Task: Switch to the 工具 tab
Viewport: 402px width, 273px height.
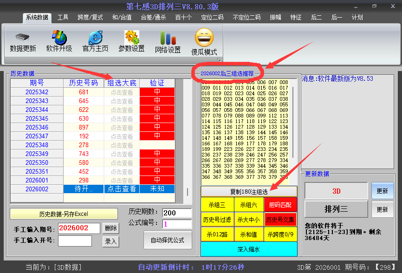Action: (x=63, y=18)
